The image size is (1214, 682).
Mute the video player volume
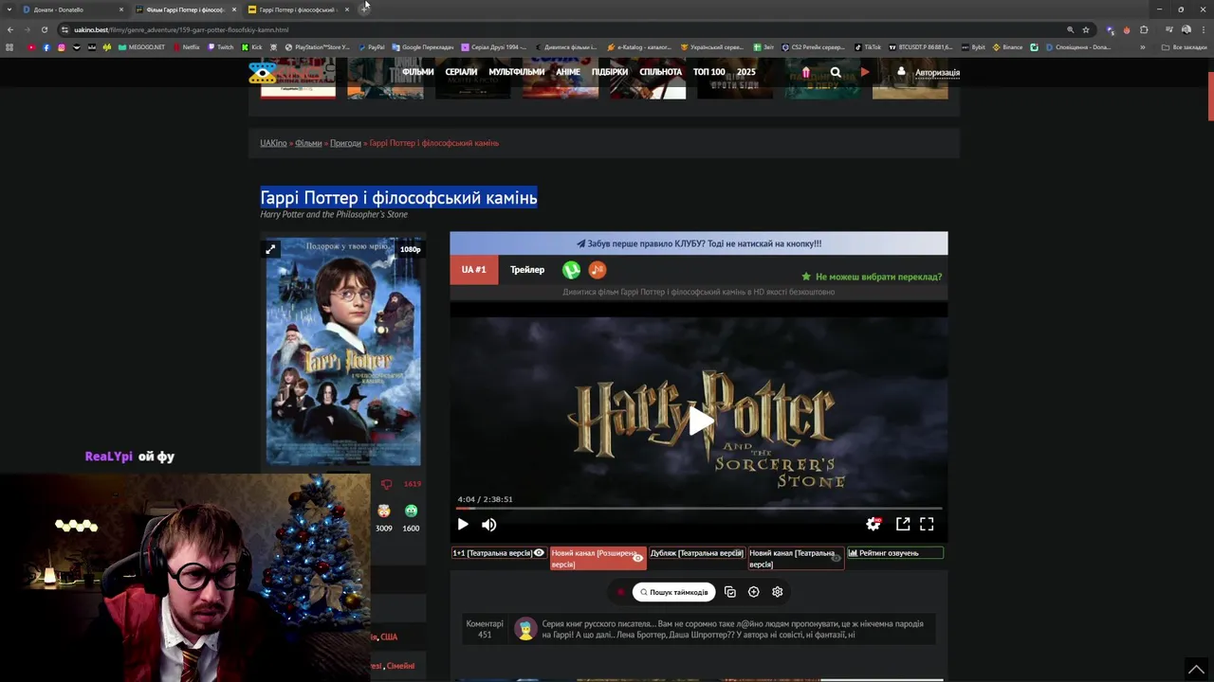pyautogui.click(x=489, y=525)
